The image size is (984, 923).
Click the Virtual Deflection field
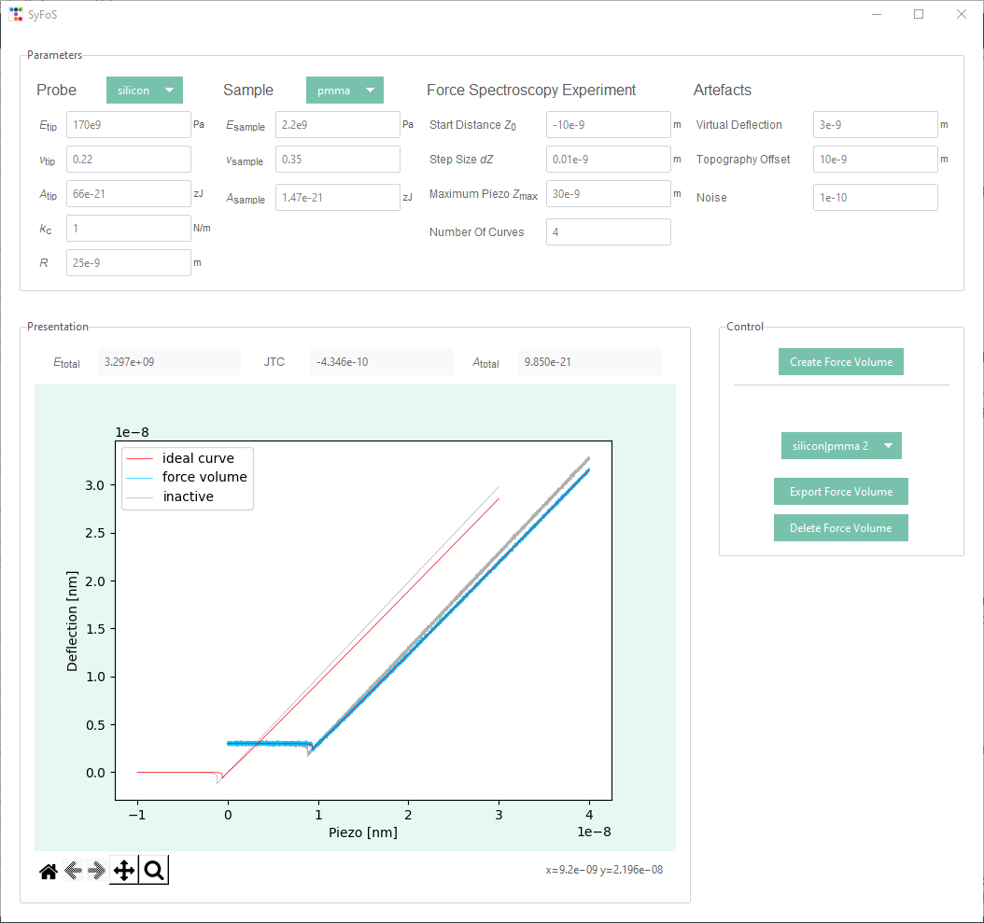coord(875,124)
